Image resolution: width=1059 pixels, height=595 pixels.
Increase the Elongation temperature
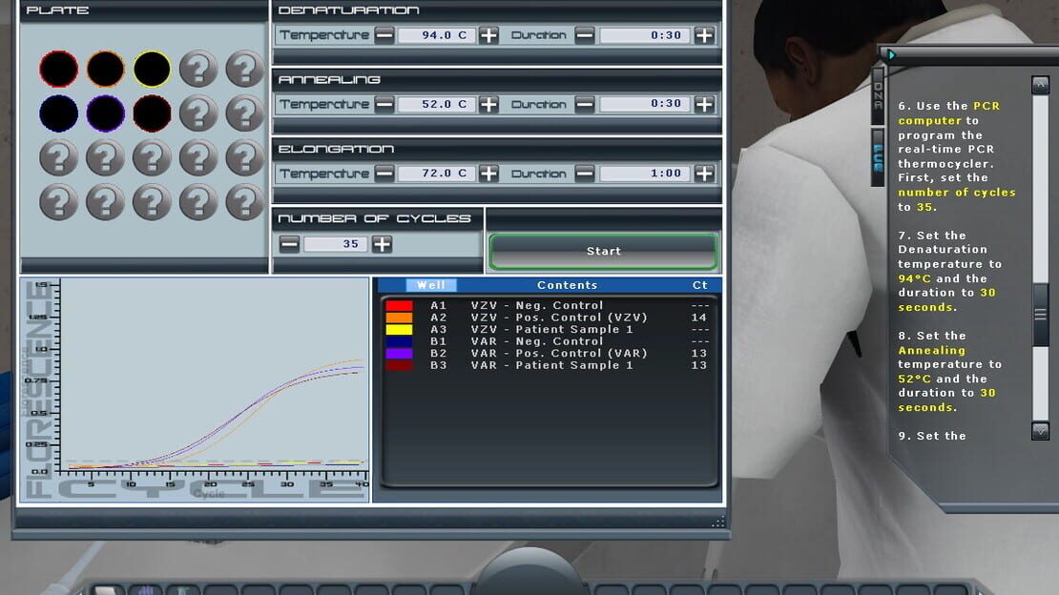coord(488,174)
